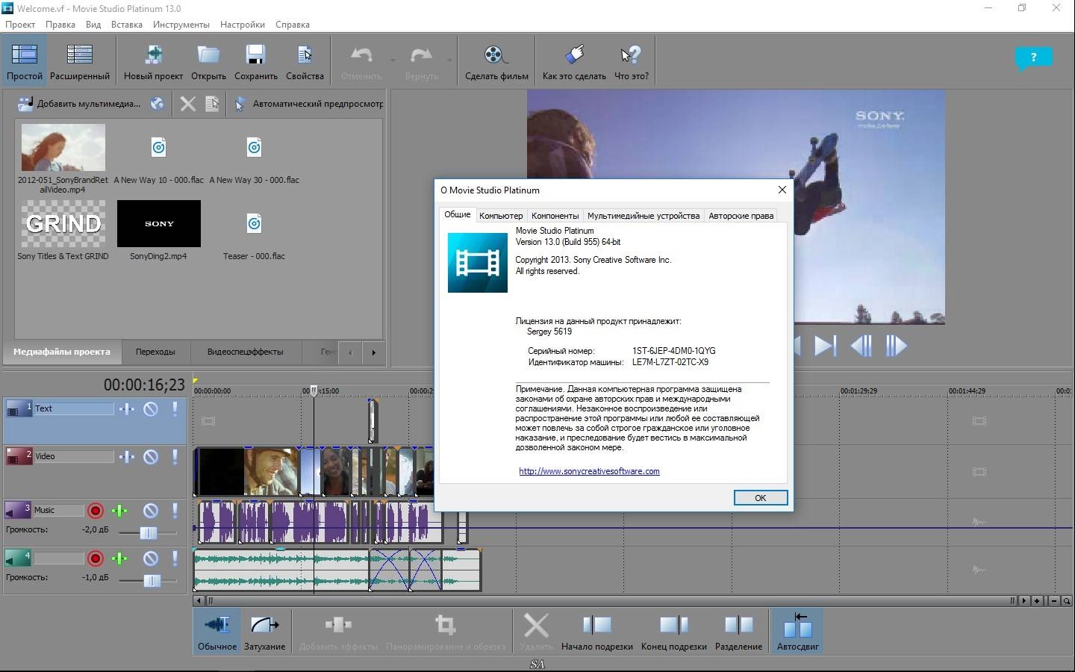Viewport: 1075px width, 672px height.
Task: Switch to Простой (Simple) mode
Action: pos(24,60)
